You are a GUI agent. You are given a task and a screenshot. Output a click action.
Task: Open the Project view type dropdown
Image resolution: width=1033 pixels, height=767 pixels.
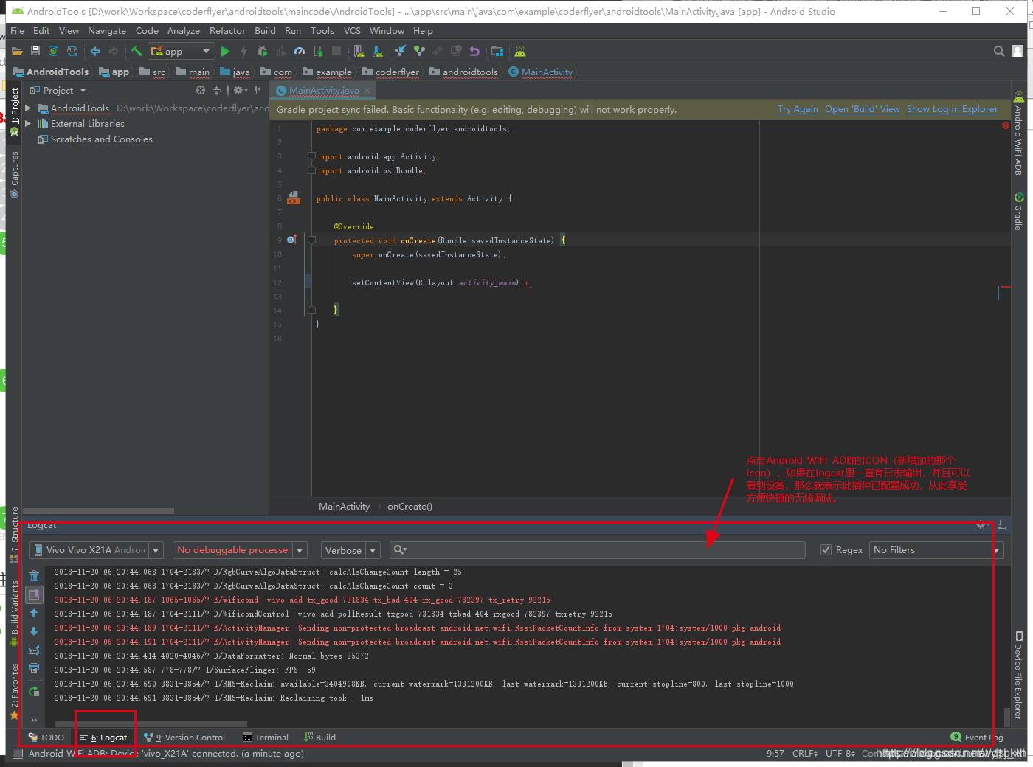pos(58,91)
